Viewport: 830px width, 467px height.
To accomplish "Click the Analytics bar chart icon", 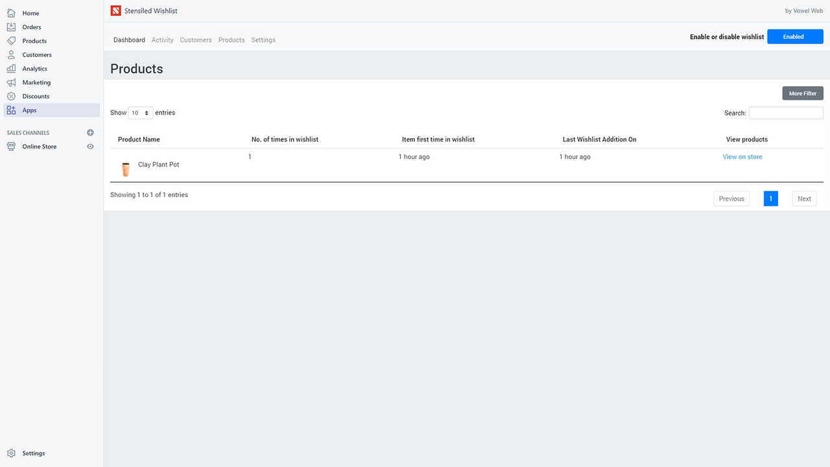I will 11,68.
